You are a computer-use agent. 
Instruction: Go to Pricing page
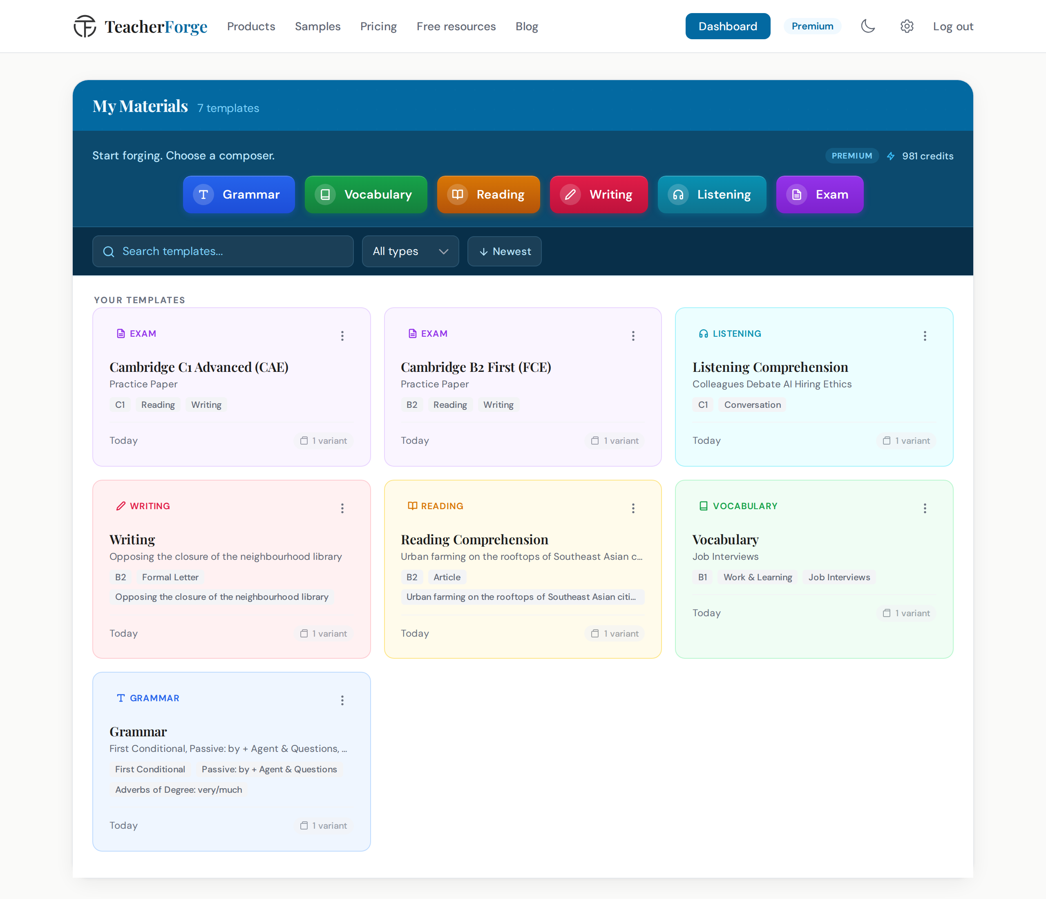(x=379, y=26)
